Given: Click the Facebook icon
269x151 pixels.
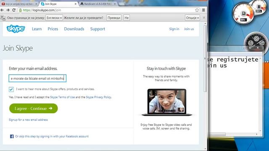Looking at the screenshot, I should pyautogui.click(x=12, y=136).
